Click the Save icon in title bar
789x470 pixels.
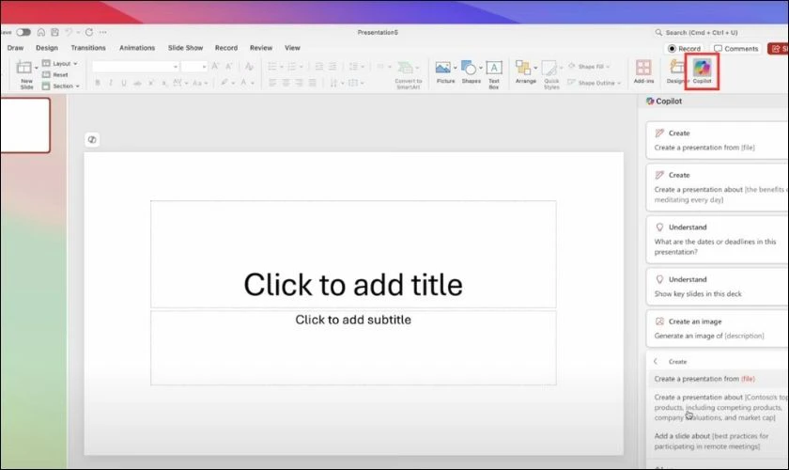coord(54,32)
